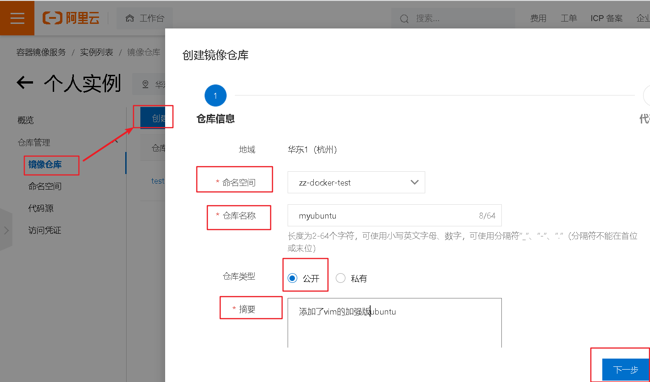The image size is (650, 382).
Task: Open the 费用 menu
Action: pos(538,18)
